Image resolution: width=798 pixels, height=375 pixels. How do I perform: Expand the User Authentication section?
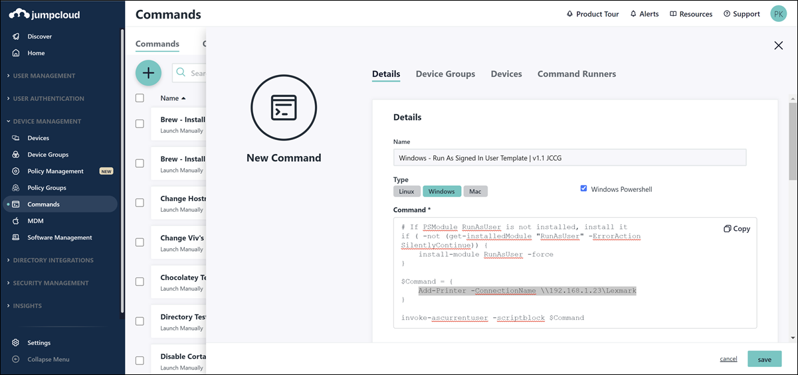tap(49, 99)
